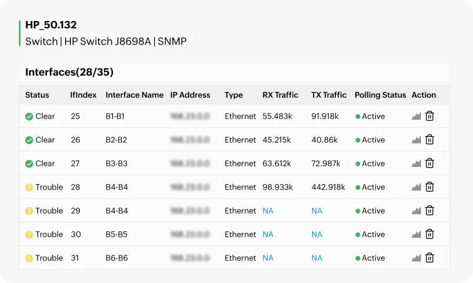Select interface name B5-B5

click(117, 235)
